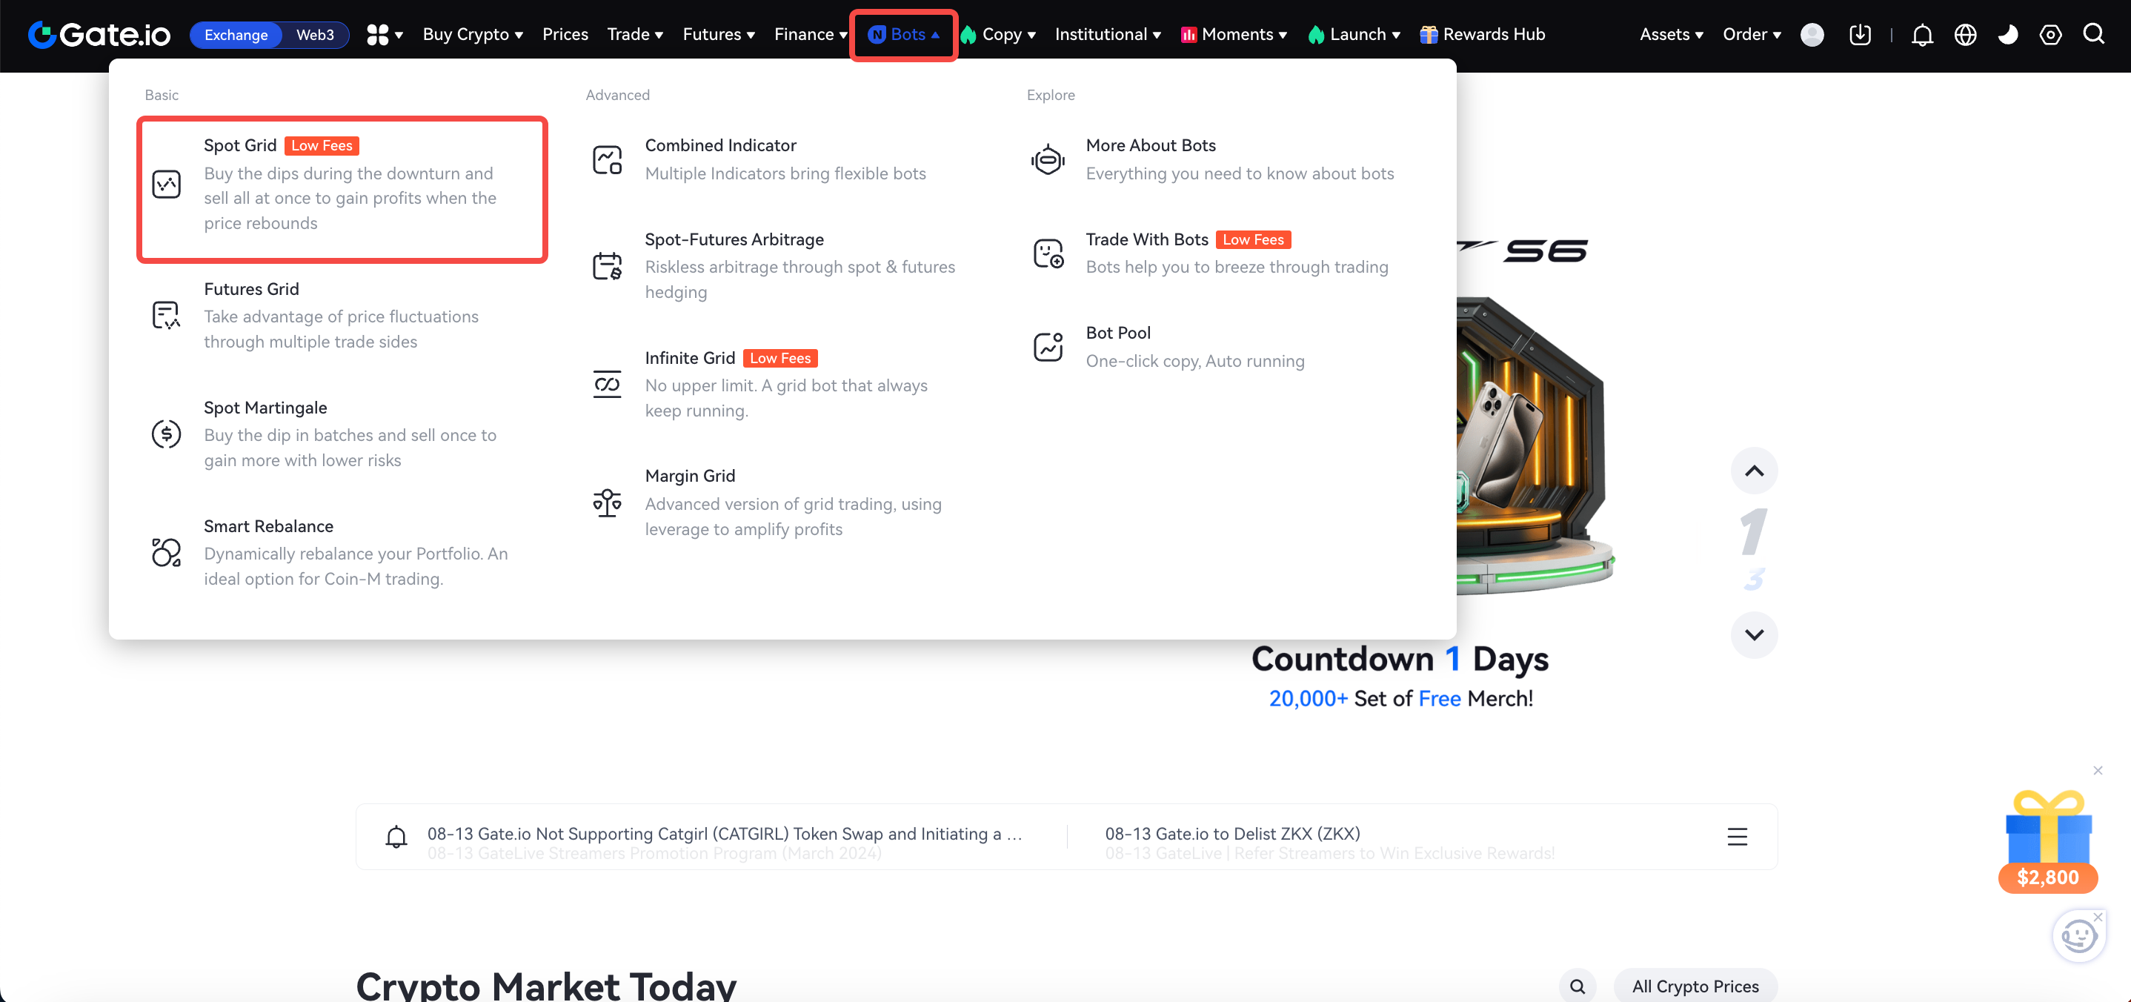Click the notification bell icon in header
The image size is (2131, 1002).
point(1922,35)
